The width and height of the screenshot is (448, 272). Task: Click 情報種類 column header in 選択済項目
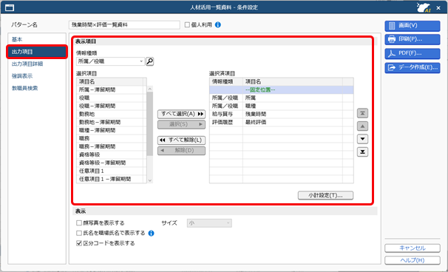(x=226, y=82)
